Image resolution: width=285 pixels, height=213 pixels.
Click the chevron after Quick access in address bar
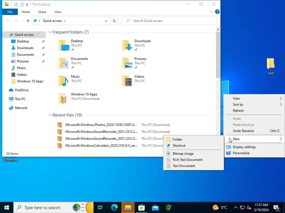(x=65, y=21)
